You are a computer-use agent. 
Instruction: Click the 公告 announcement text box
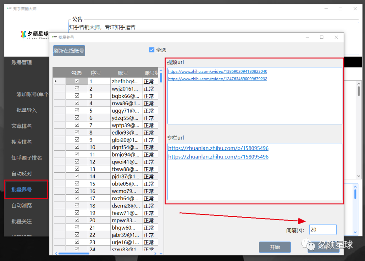(x=214, y=38)
